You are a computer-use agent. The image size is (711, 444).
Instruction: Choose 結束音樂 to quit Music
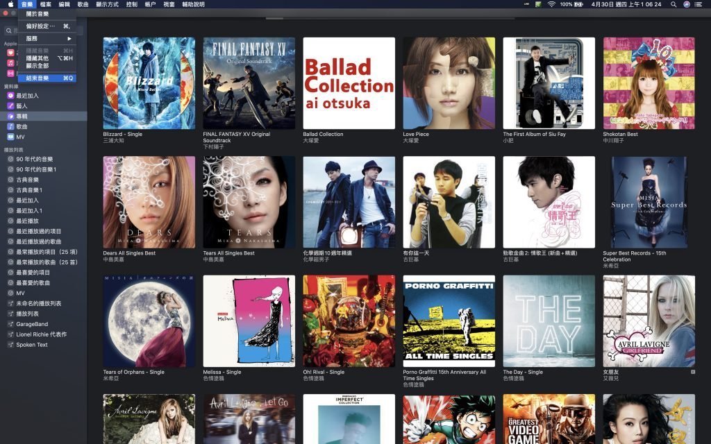tap(47, 78)
